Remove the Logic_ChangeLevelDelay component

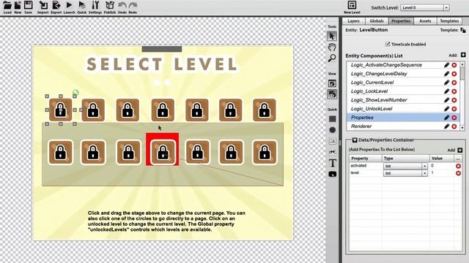pos(454,74)
